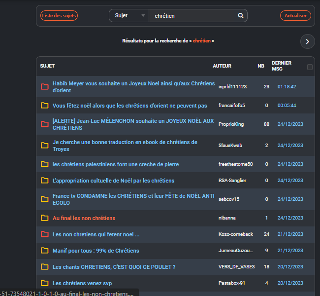The height and width of the screenshot is (296, 320).
Task: Click red folder icon beside 'Les non chretiens qui fetent noel'
Action: (x=45, y=234)
